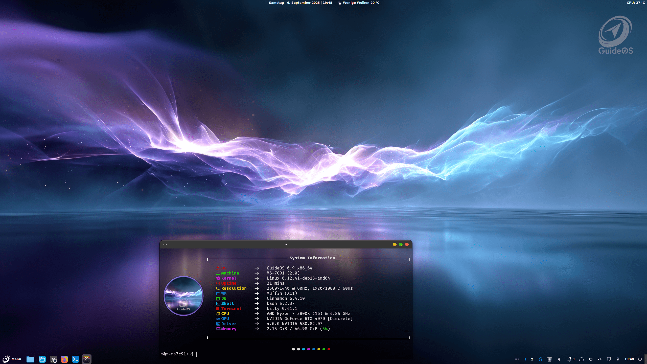647x364 pixels.
Task: Click the removable drives tray icon
Action: [582, 359]
